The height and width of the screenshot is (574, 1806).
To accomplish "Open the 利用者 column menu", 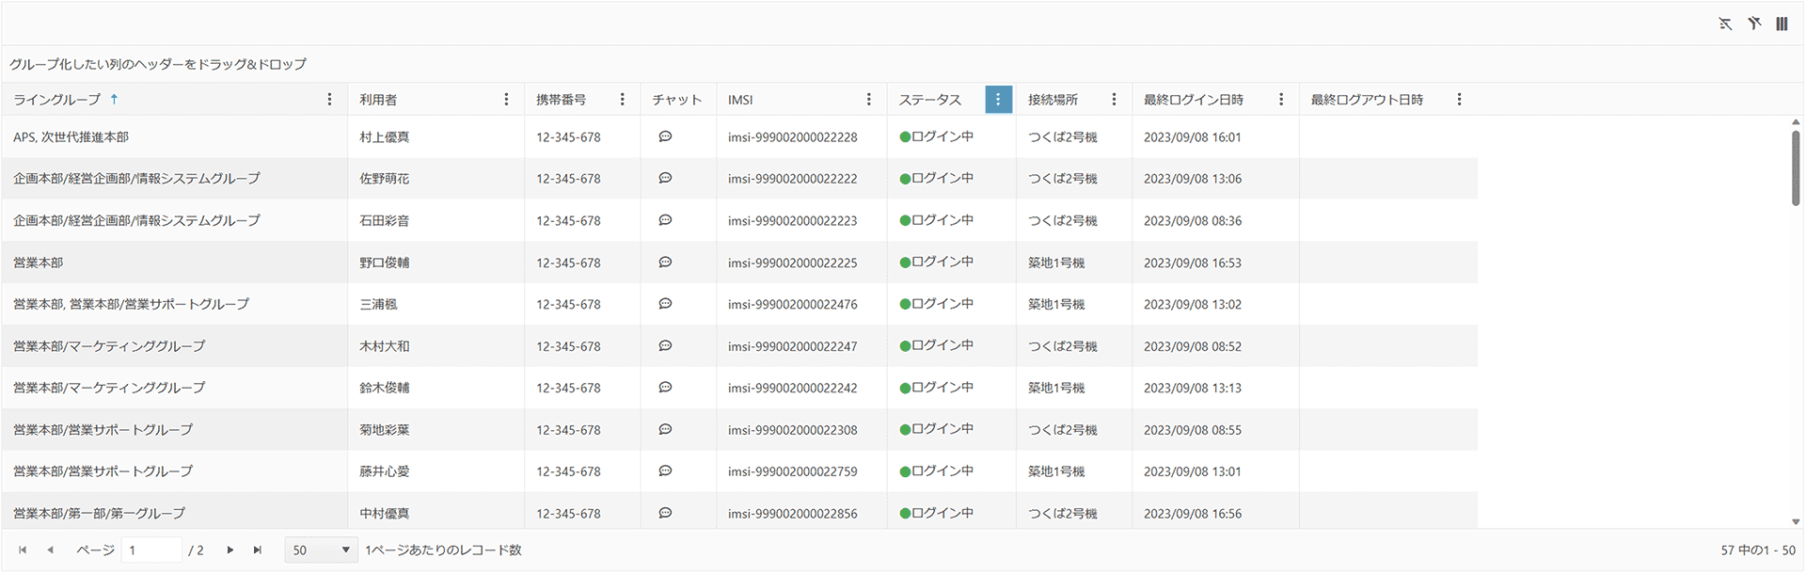I will 506,100.
